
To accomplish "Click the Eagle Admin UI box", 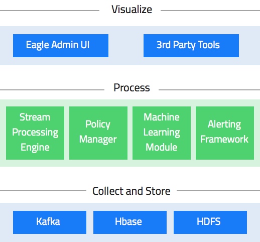I will pos(61,46).
